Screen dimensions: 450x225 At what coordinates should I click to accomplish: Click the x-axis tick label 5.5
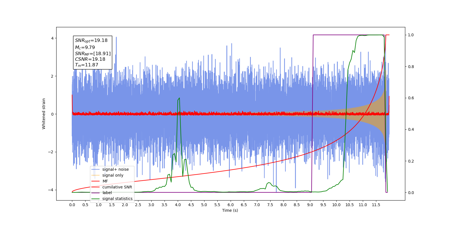click(x=217, y=205)
